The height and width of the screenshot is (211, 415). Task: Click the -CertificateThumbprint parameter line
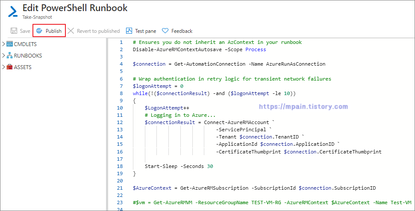298,152
